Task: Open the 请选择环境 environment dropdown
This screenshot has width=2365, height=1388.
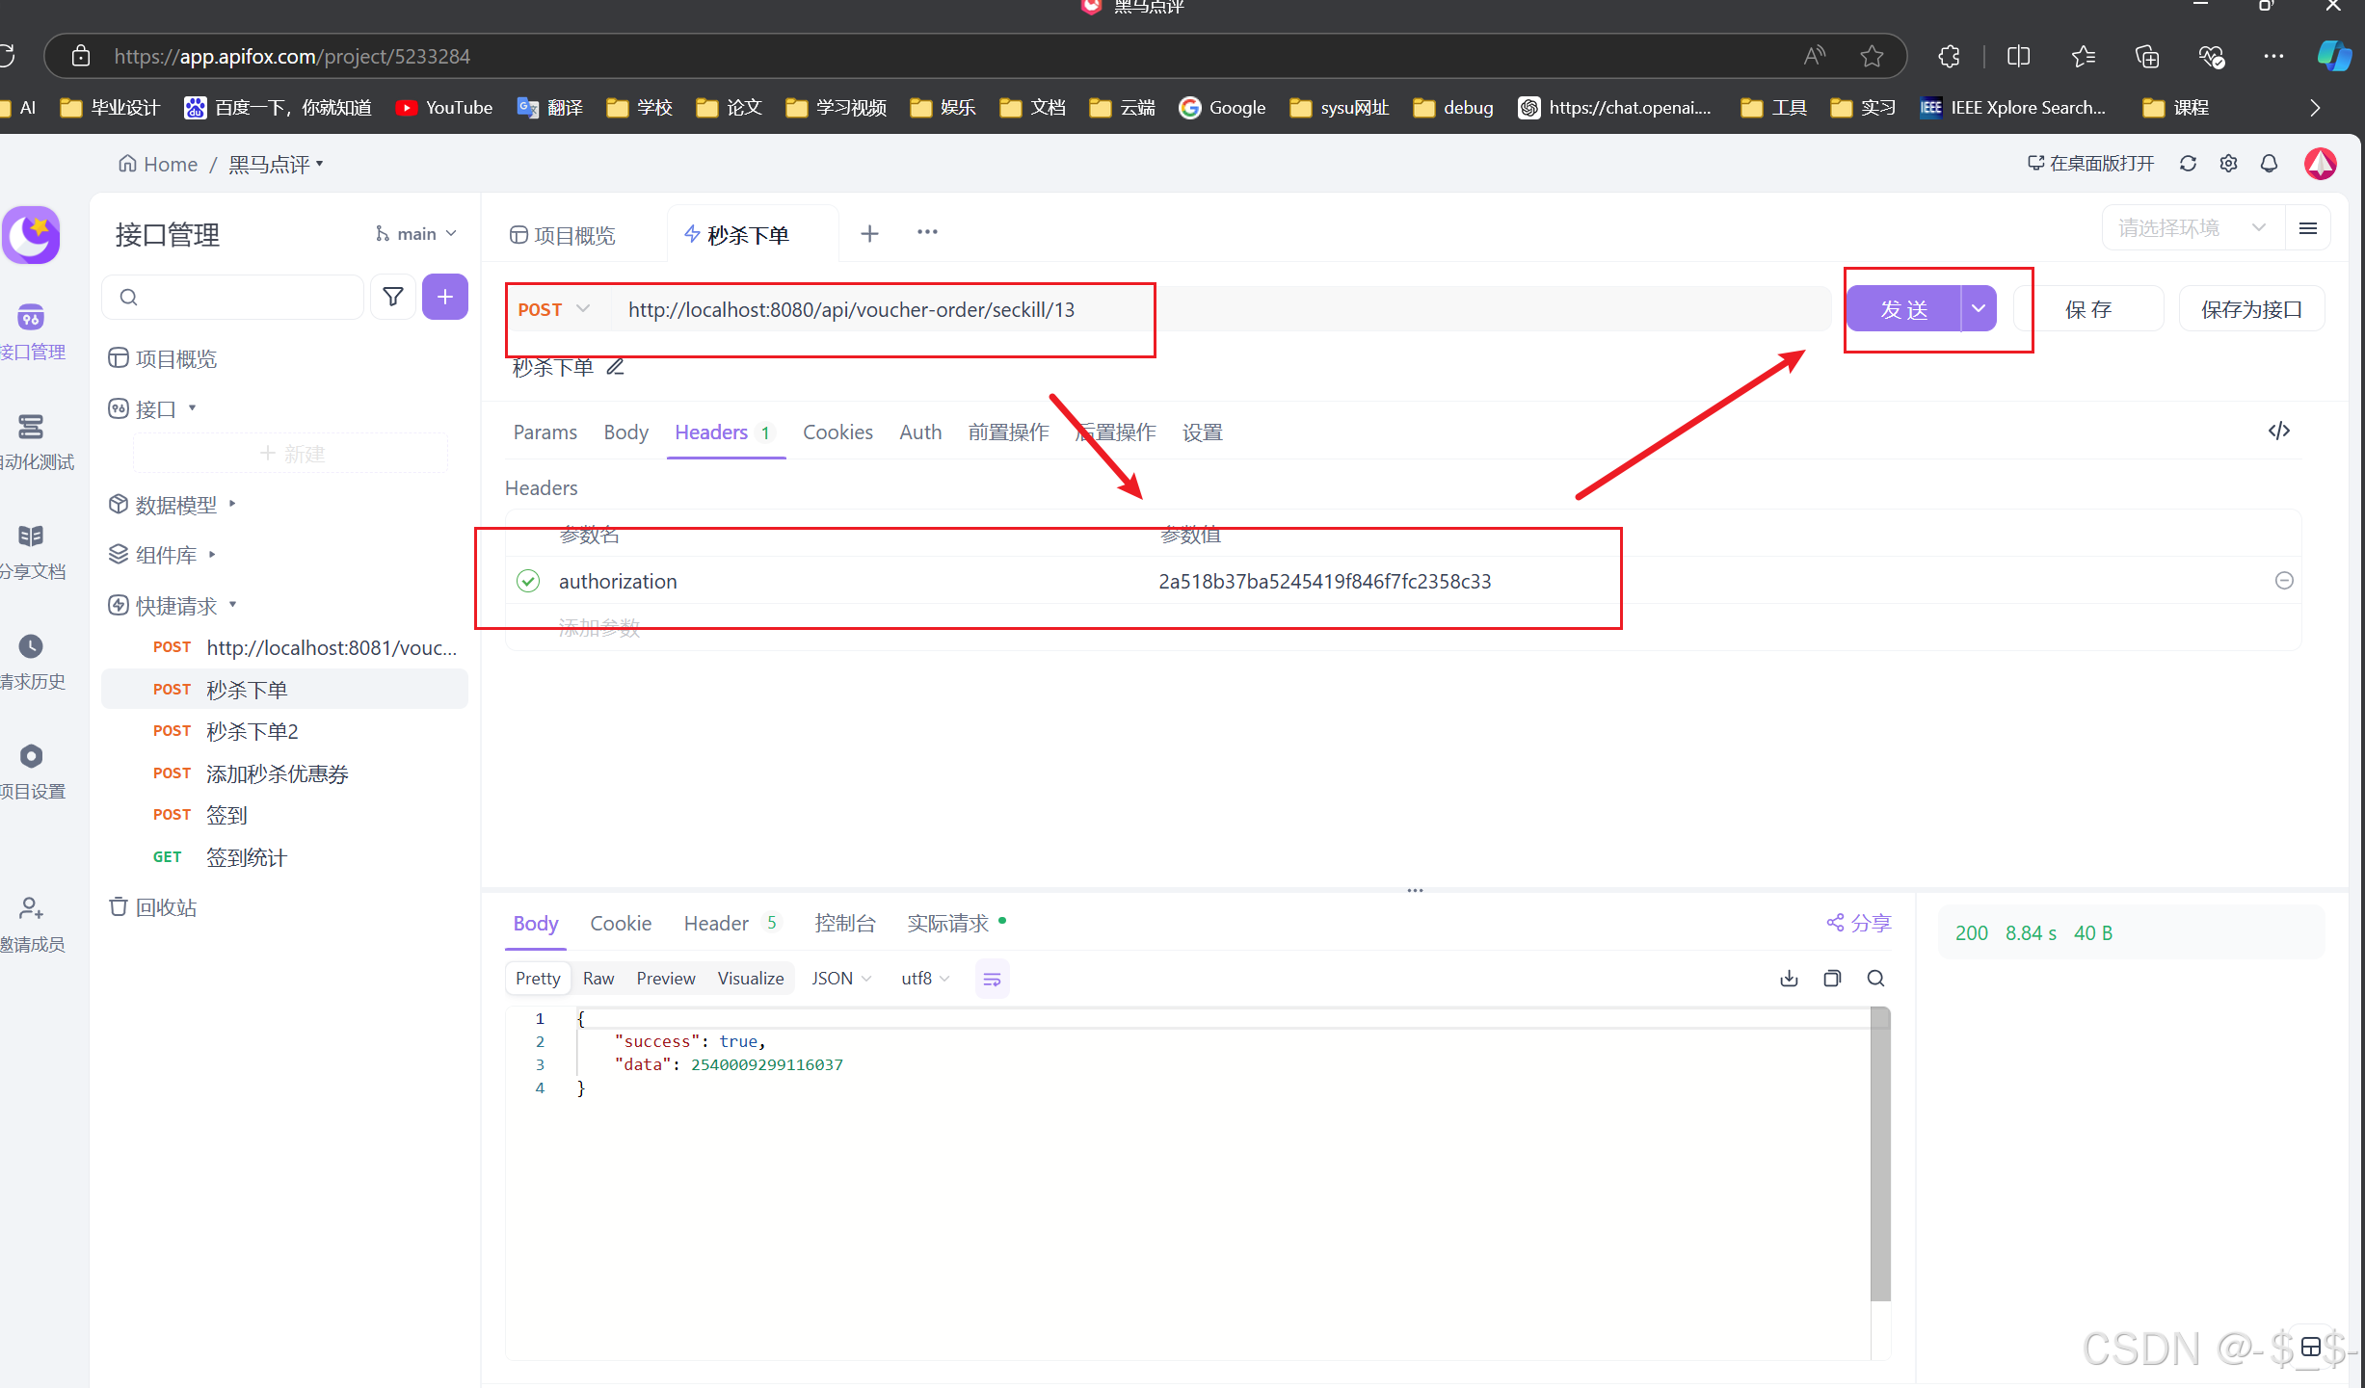Action: pos(2192,228)
